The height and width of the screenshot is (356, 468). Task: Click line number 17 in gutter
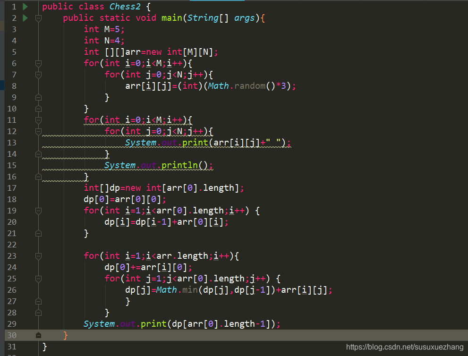tap(12, 188)
